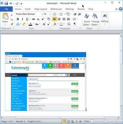Click the Cut scissors icon

12,15
